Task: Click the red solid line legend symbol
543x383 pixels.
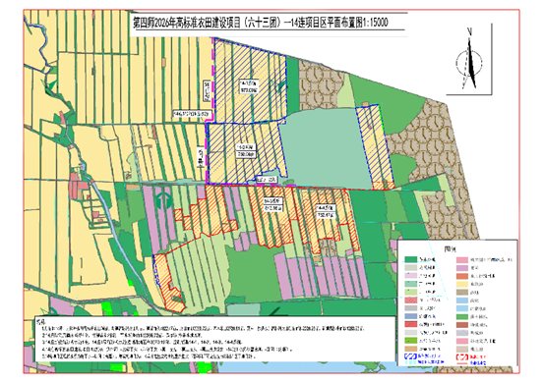Action: [x=462, y=362]
